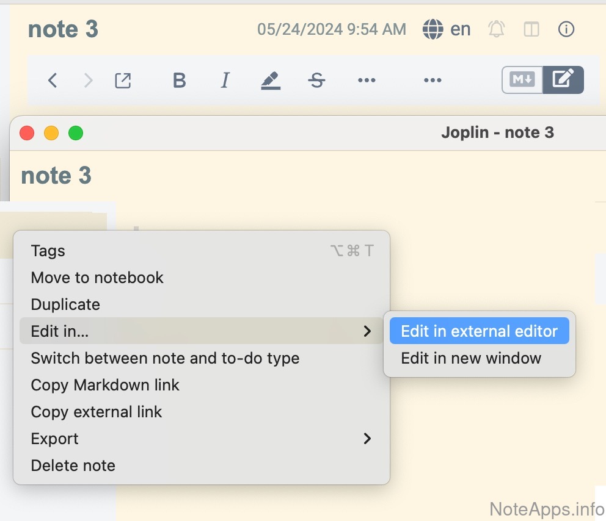Apply strikethrough formatting
This screenshot has height=521, width=606.
pos(316,80)
